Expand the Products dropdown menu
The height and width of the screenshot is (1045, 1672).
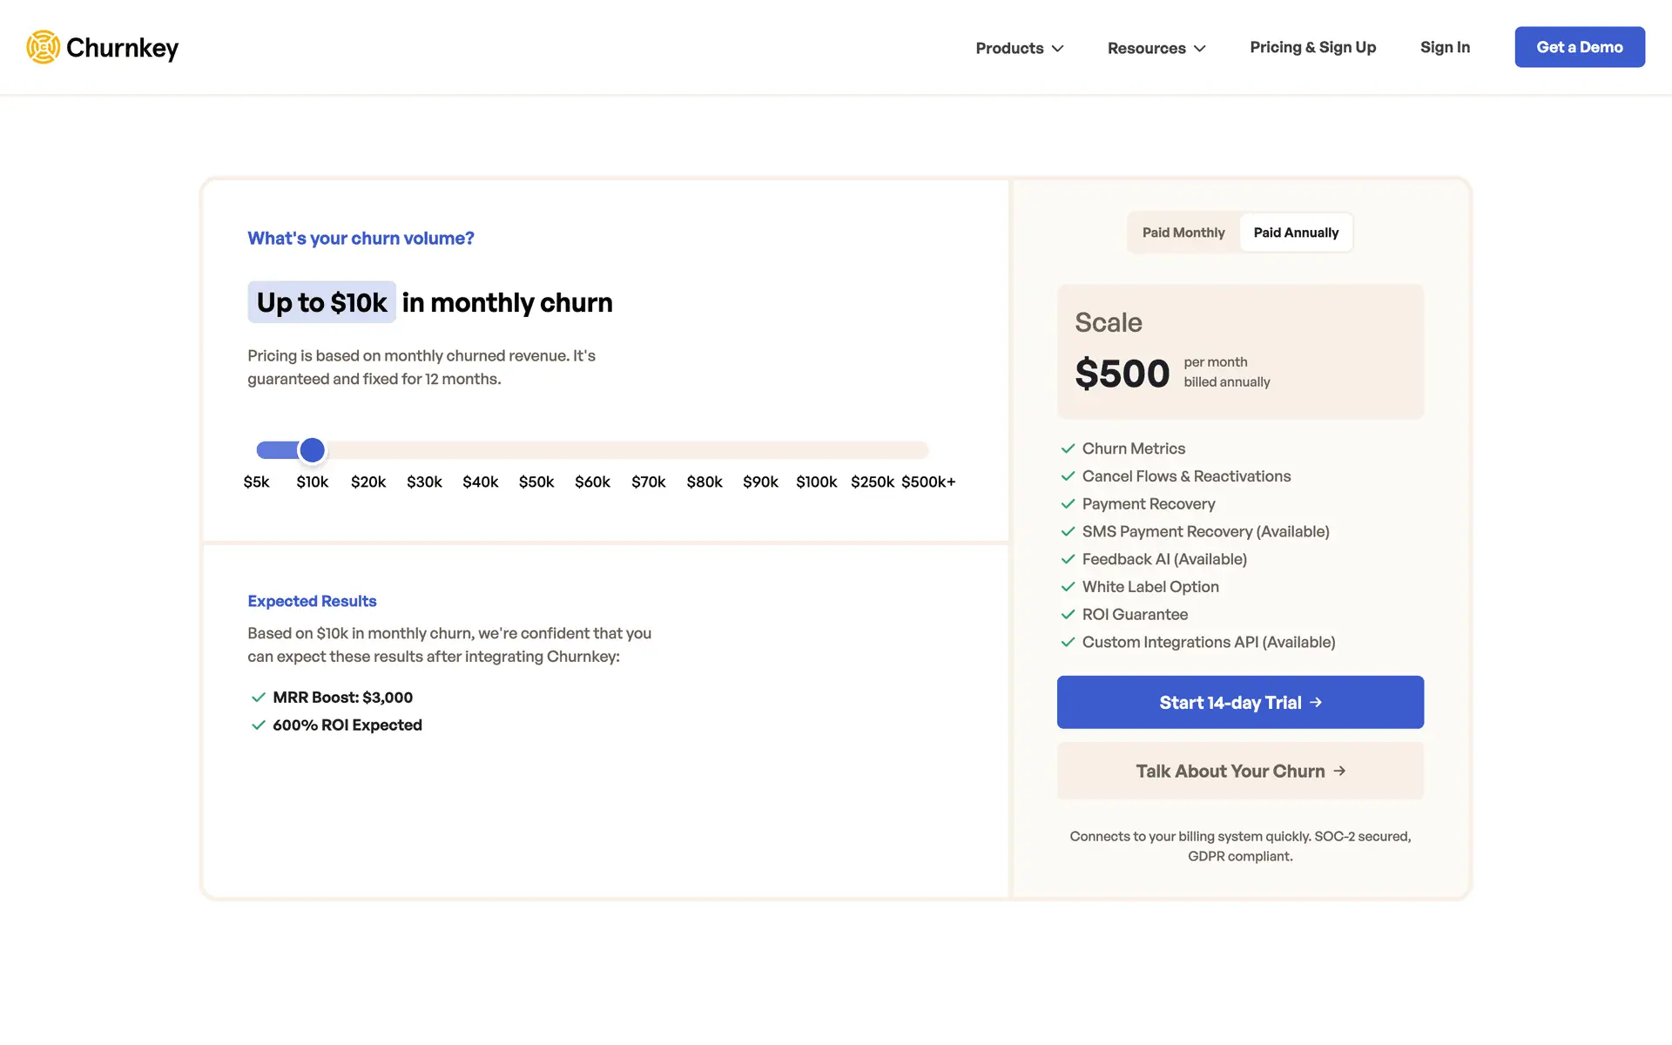[1019, 48]
